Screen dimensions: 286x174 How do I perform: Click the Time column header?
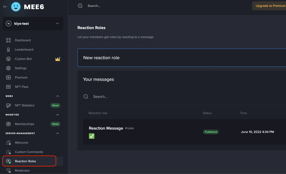243,113
